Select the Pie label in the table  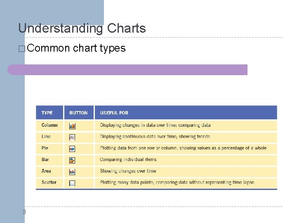click(x=45, y=148)
